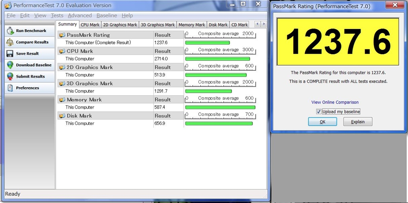Click the Compare Results label
408x203 pixels.
pos(32,42)
